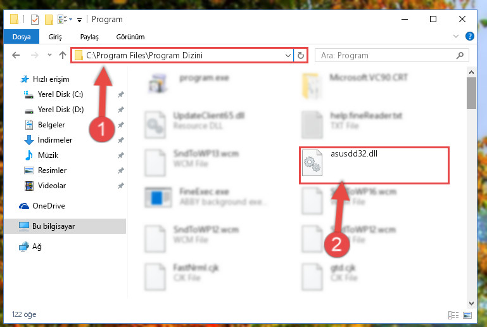
Task: Click the New folder quick access icon
Action: (x=49, y=20)
